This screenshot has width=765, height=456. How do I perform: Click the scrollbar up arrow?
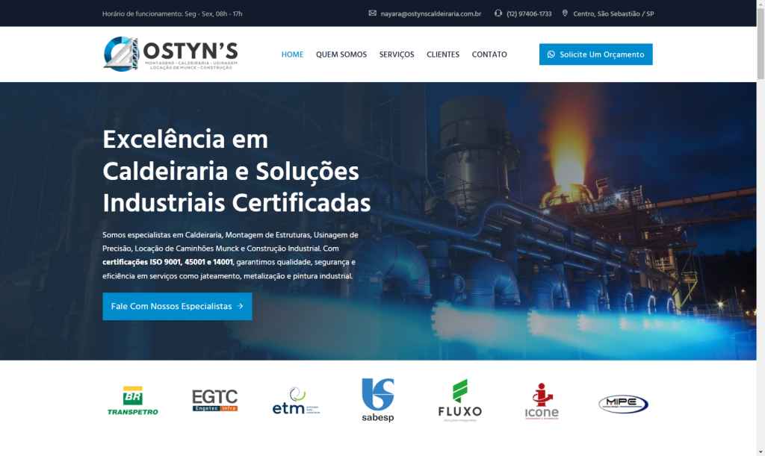[761, 4]
